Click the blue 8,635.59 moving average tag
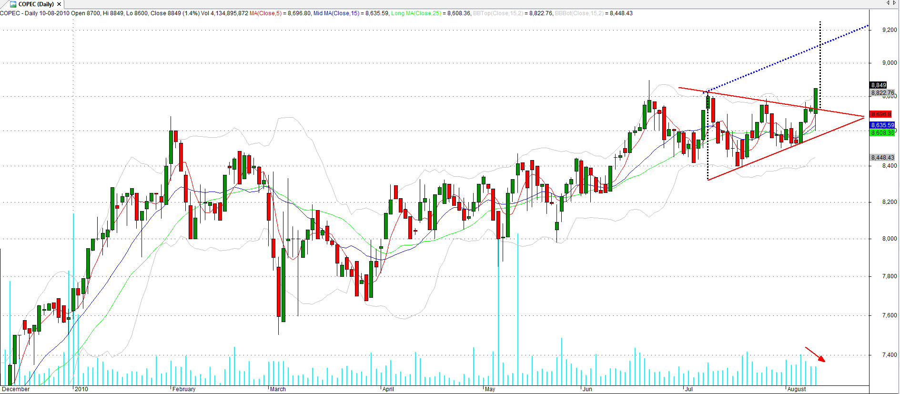This screenshot has height=394, width=900. click(882, 125)
